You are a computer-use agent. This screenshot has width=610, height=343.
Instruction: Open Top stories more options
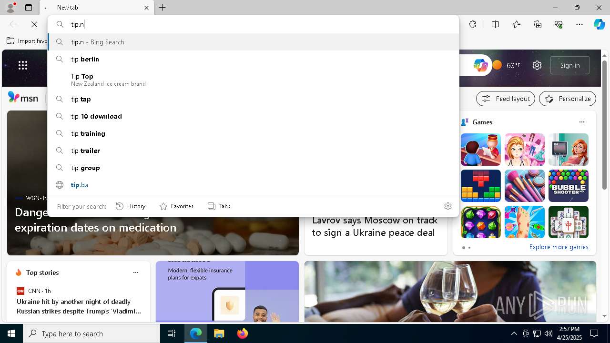coord(136,272)
